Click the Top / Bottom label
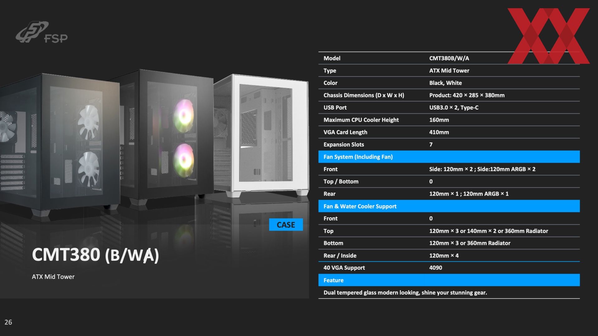Image resolution: width=598 pixels, height=336 pixels. (x=341, y=181)
